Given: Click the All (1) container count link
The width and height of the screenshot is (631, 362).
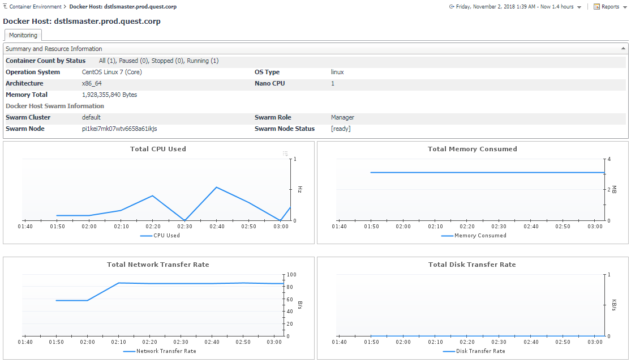Looking at the screenshot, I should click(x=108, y=61).
